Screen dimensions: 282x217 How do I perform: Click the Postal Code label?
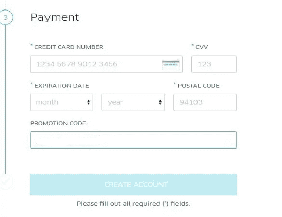click(x=198, y=86)
